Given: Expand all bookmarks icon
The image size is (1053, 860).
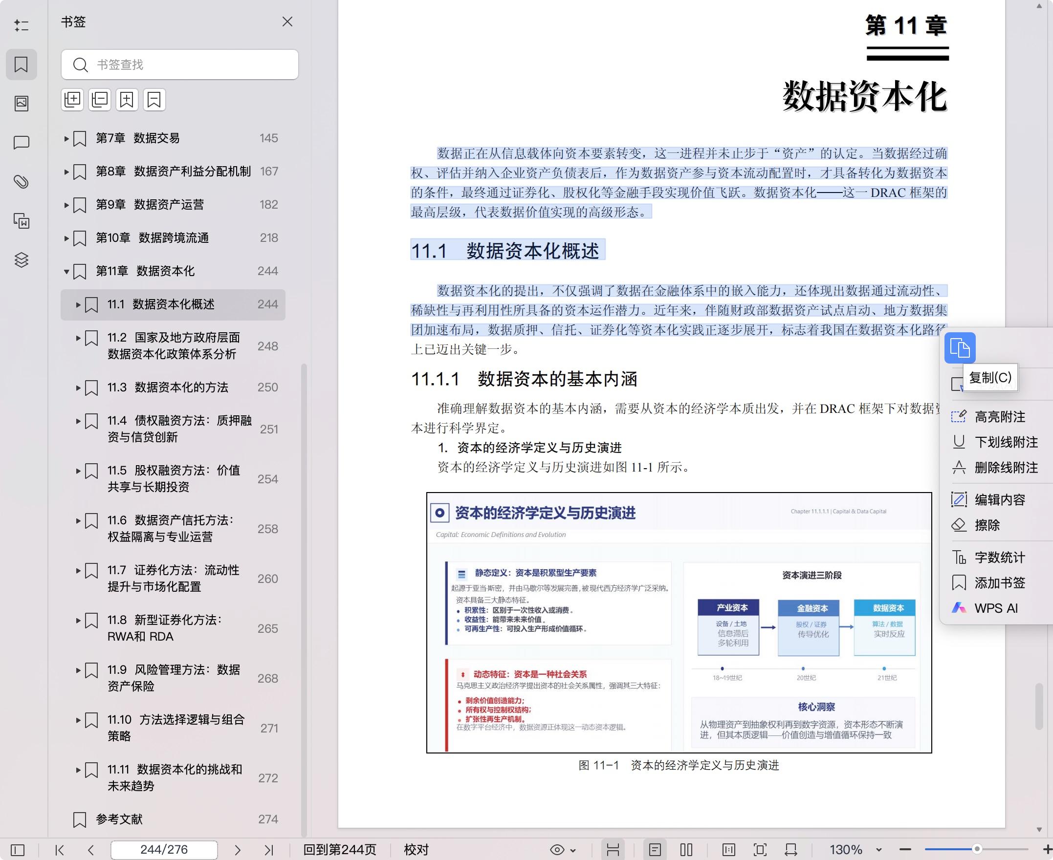Looking at the screenshot, I should point(72,100).
